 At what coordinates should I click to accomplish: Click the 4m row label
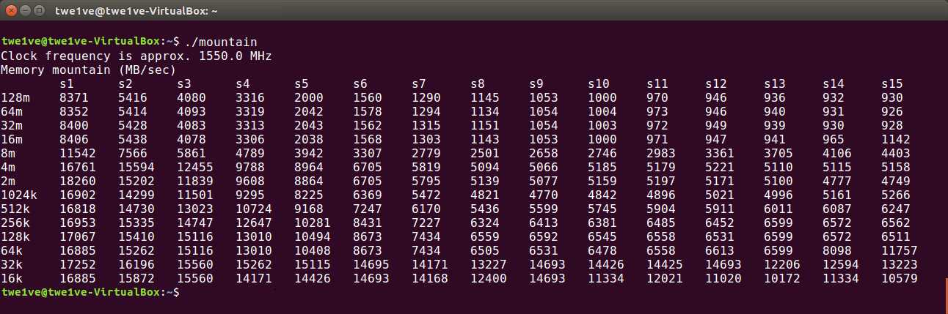pyautogui.click(x=8, y=167)
